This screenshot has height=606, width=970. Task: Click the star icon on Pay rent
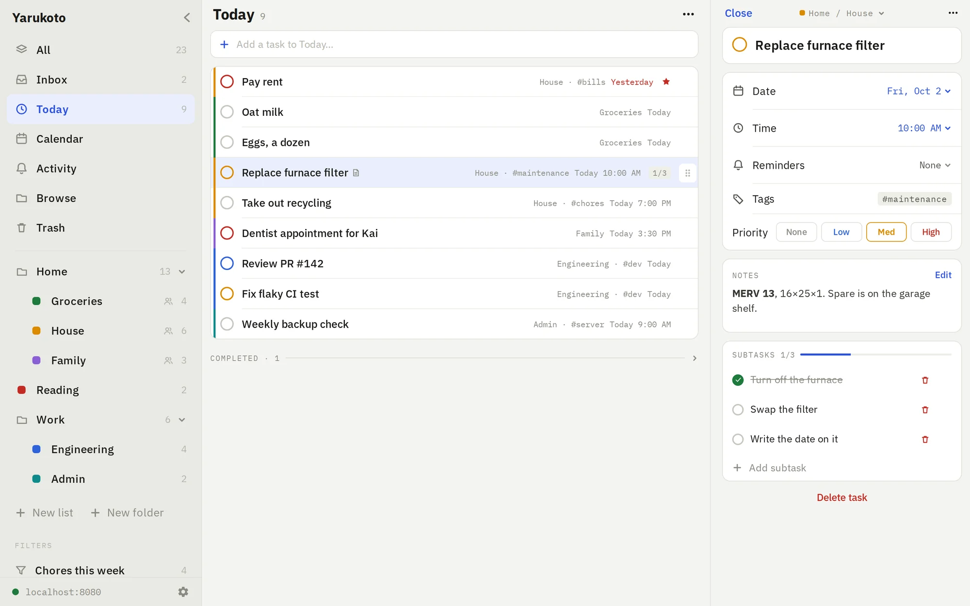666,81
